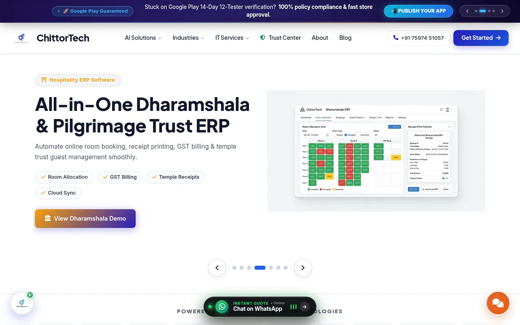Launch the View Dharamshala Demo button
520x325 pixels.
85,219
